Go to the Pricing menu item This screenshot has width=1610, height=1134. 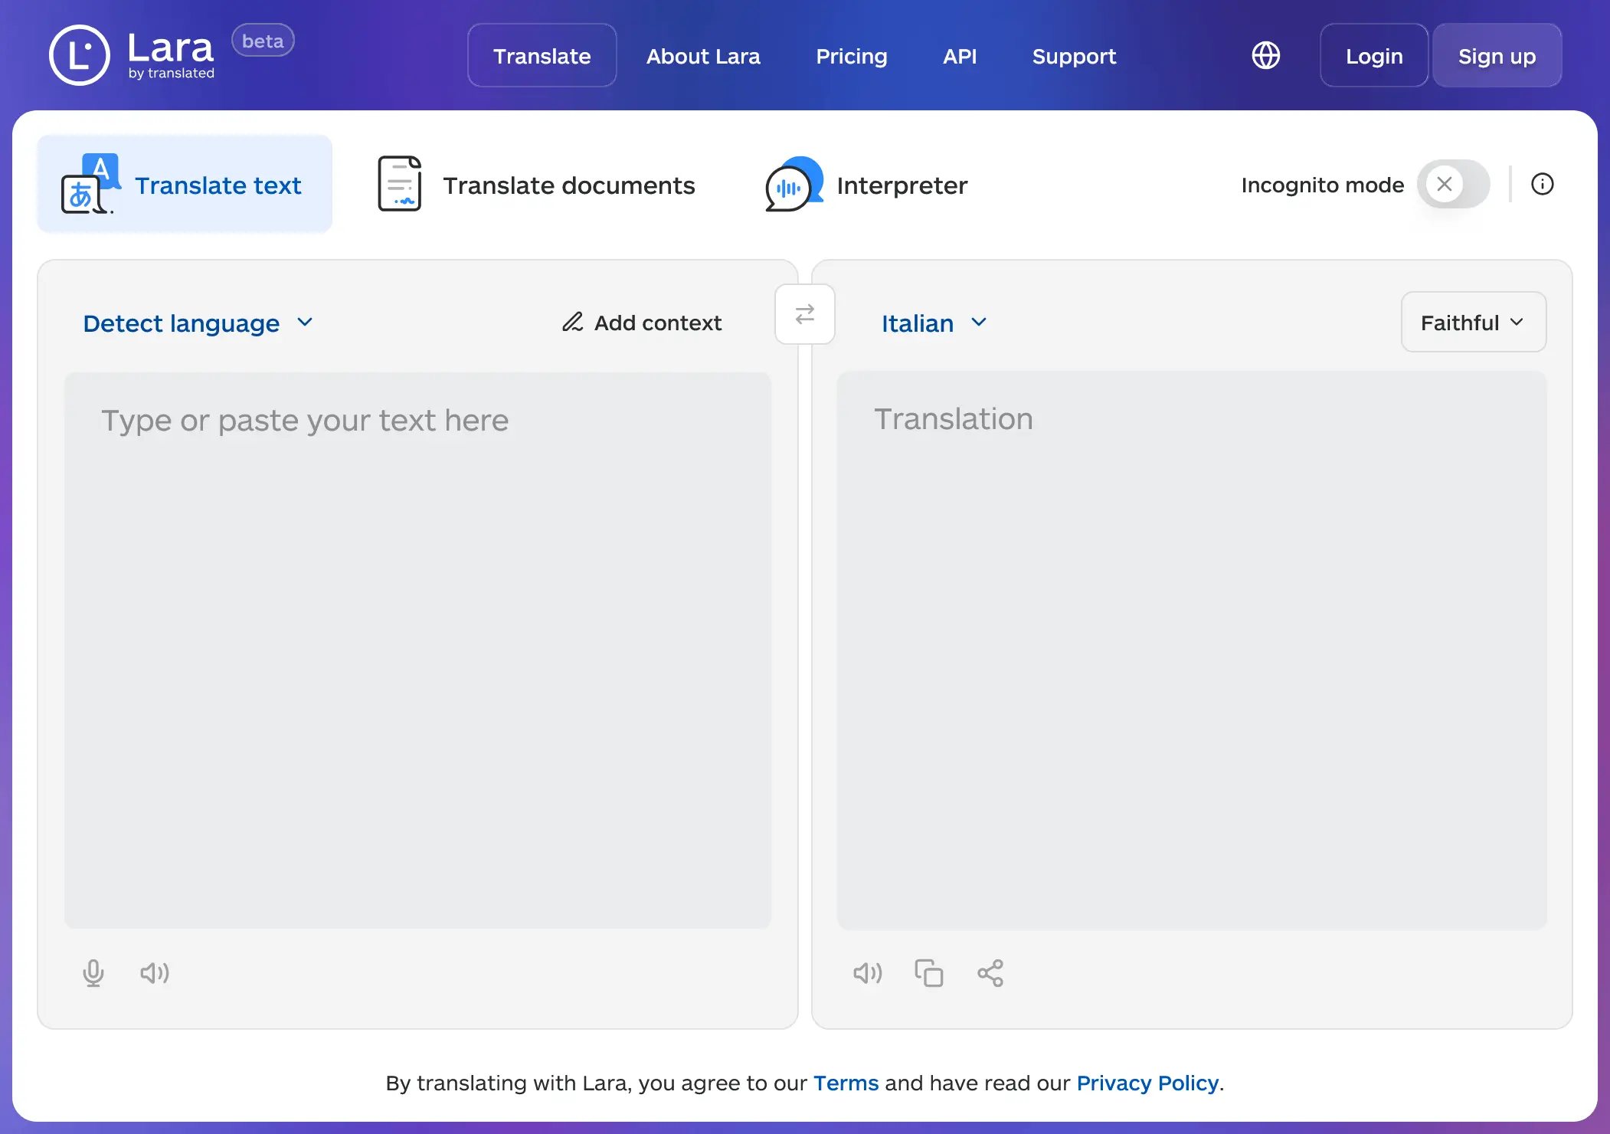851,56
